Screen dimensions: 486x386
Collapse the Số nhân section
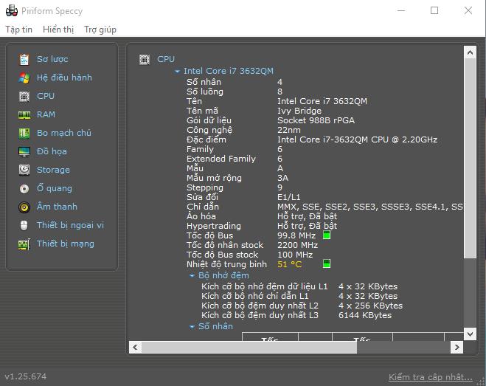pos(192,326)
